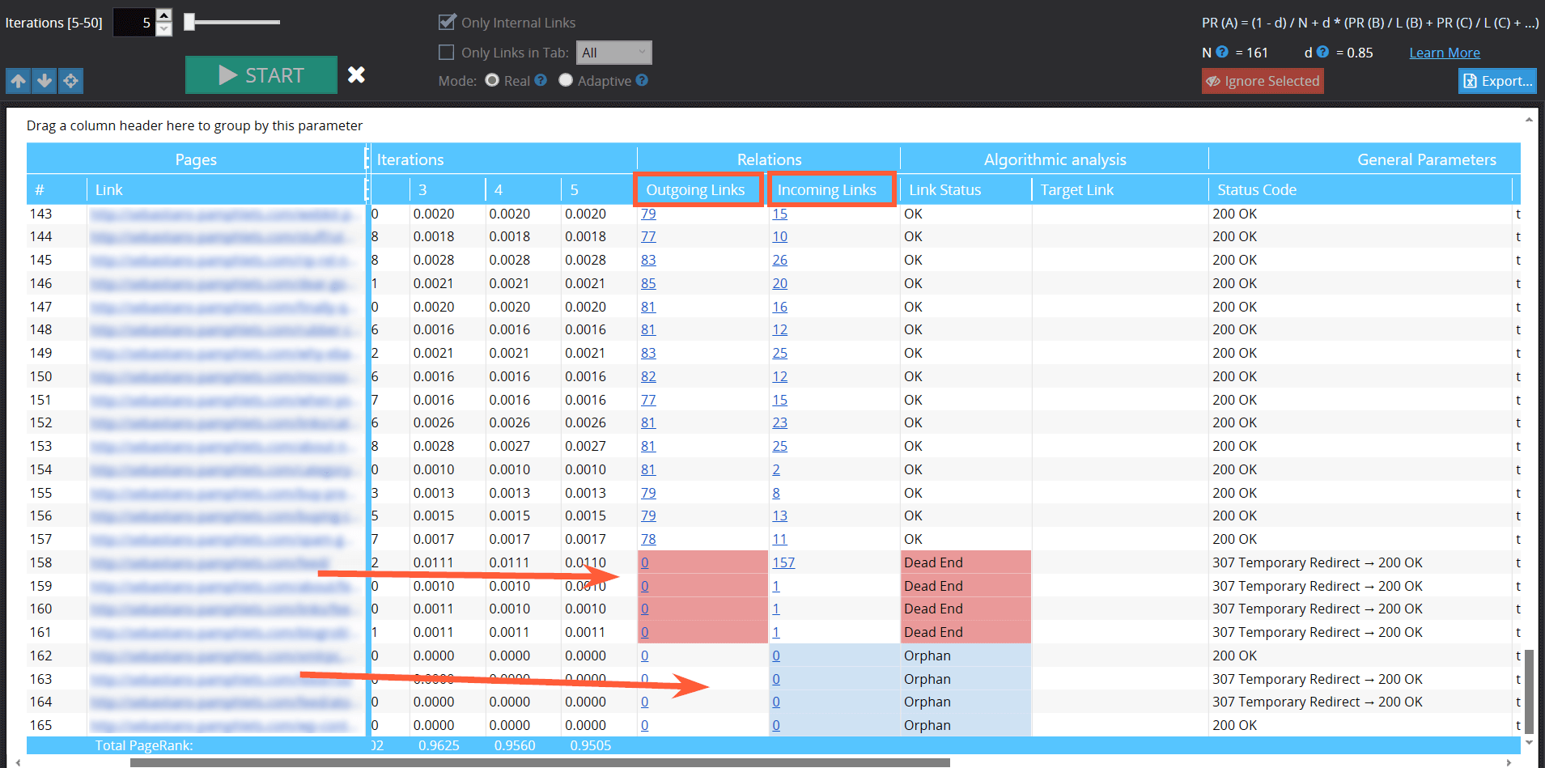Open incoming links 26 for row 145
This screenshot has width=1545, height=768.
779,260
